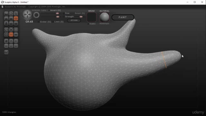This screenshot has height=116, width=206.
Task: Toggle the Symmetry double-arrow button
Action: [16, 34]
